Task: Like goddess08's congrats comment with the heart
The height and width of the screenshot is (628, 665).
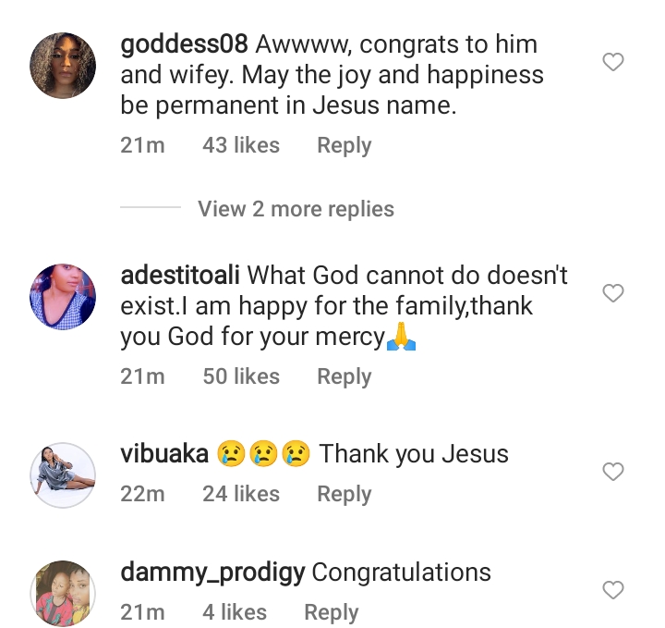Action: click(x=613, y=63)
